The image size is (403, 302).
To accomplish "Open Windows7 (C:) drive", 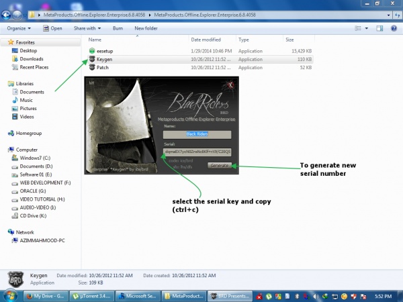I will pos(35,158).
